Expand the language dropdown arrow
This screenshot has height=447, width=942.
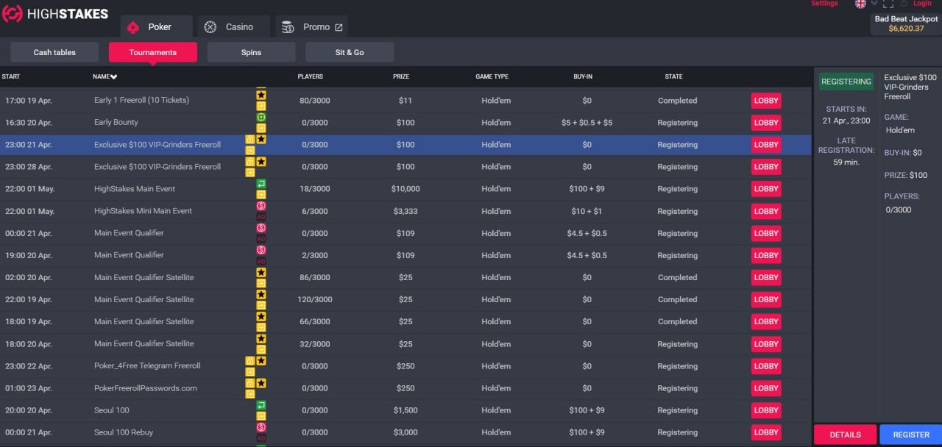coord(874,4)
